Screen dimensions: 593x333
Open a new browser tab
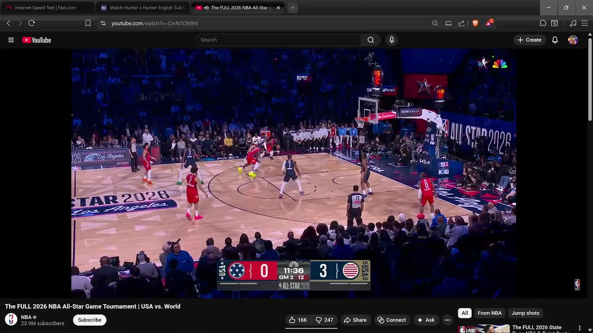[x=292, y=8]
